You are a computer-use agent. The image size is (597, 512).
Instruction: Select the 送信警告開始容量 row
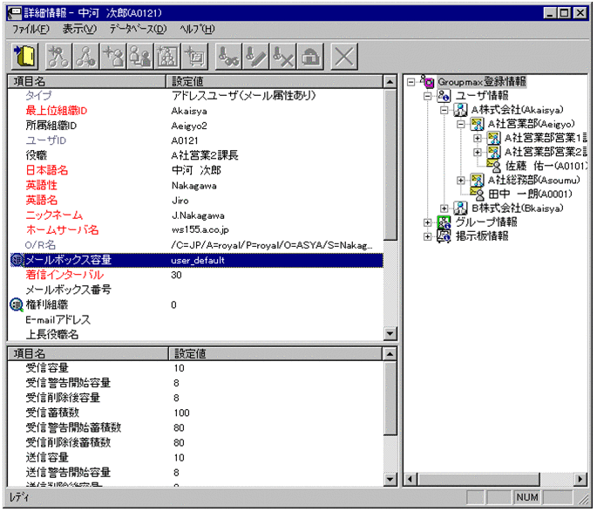[196, 473]
